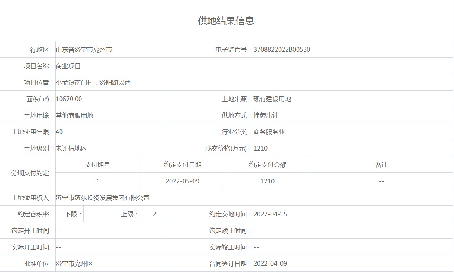Click the 约定支付日期 column header
Viewport: 454px width, 272px height.
(183, 165)
